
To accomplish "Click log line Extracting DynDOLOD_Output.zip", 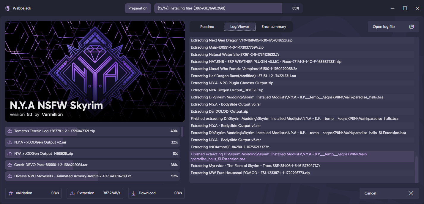I will pos(302,111).
